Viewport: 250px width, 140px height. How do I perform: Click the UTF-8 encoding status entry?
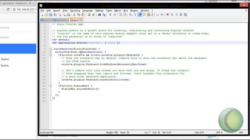click(219, 132)
